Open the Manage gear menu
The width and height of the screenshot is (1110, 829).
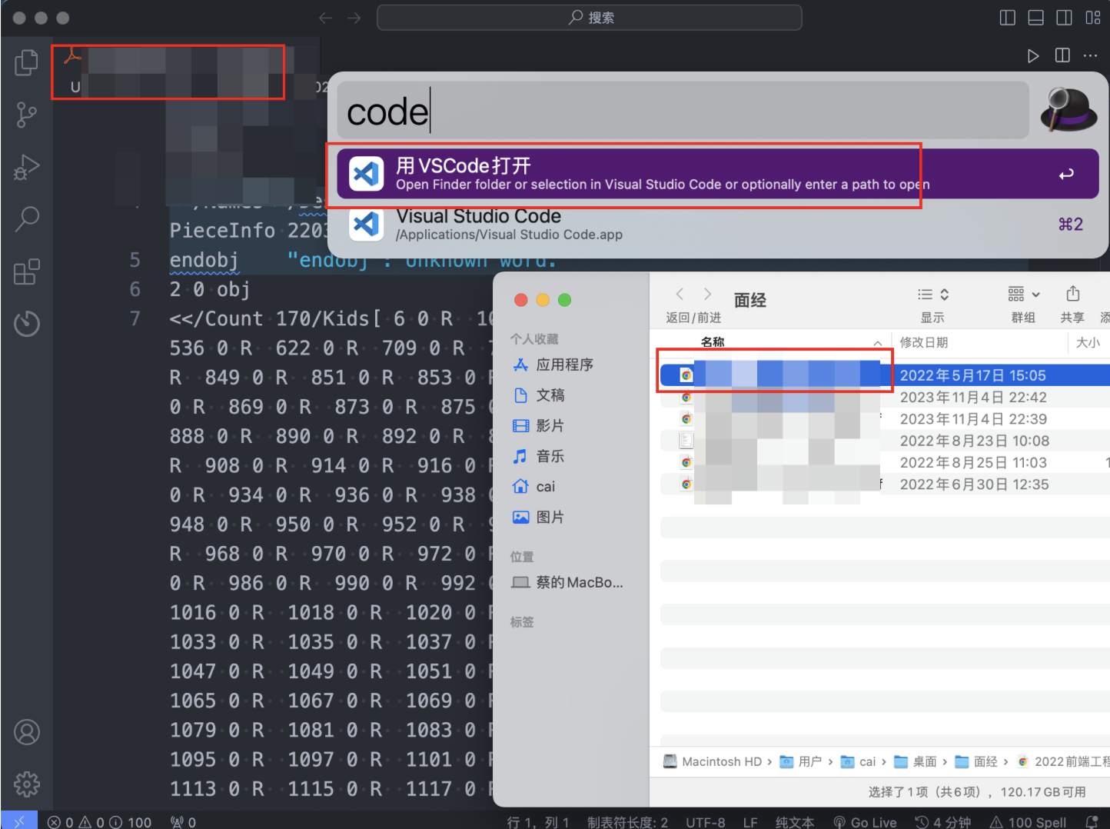27,784
